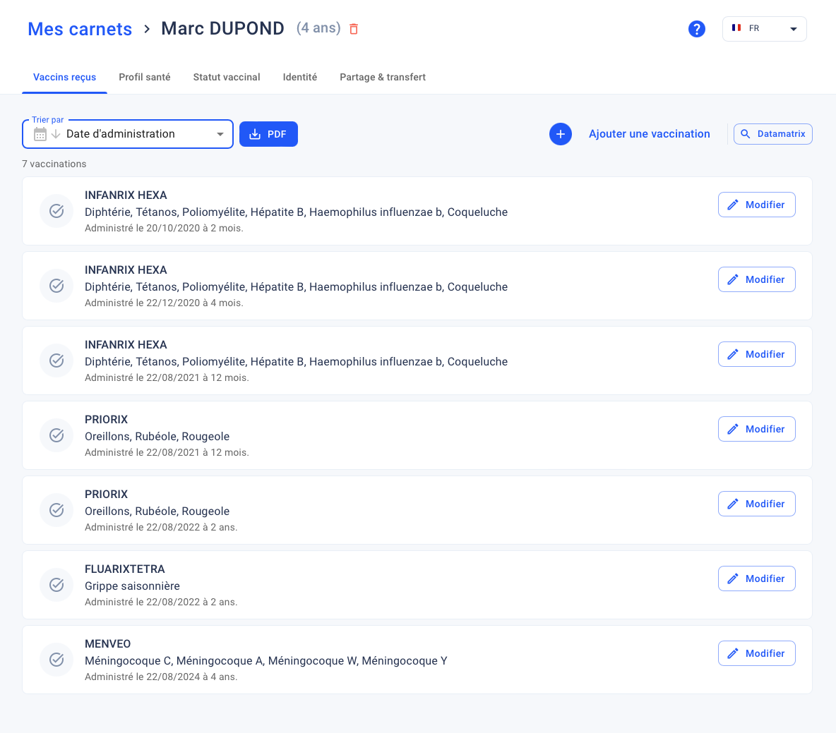836x733 pixels.
Task: Click the sort direction arrow icon
Action: [x=56, y=134]
